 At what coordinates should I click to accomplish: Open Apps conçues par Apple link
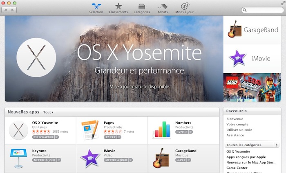click(x=246, y=157)
